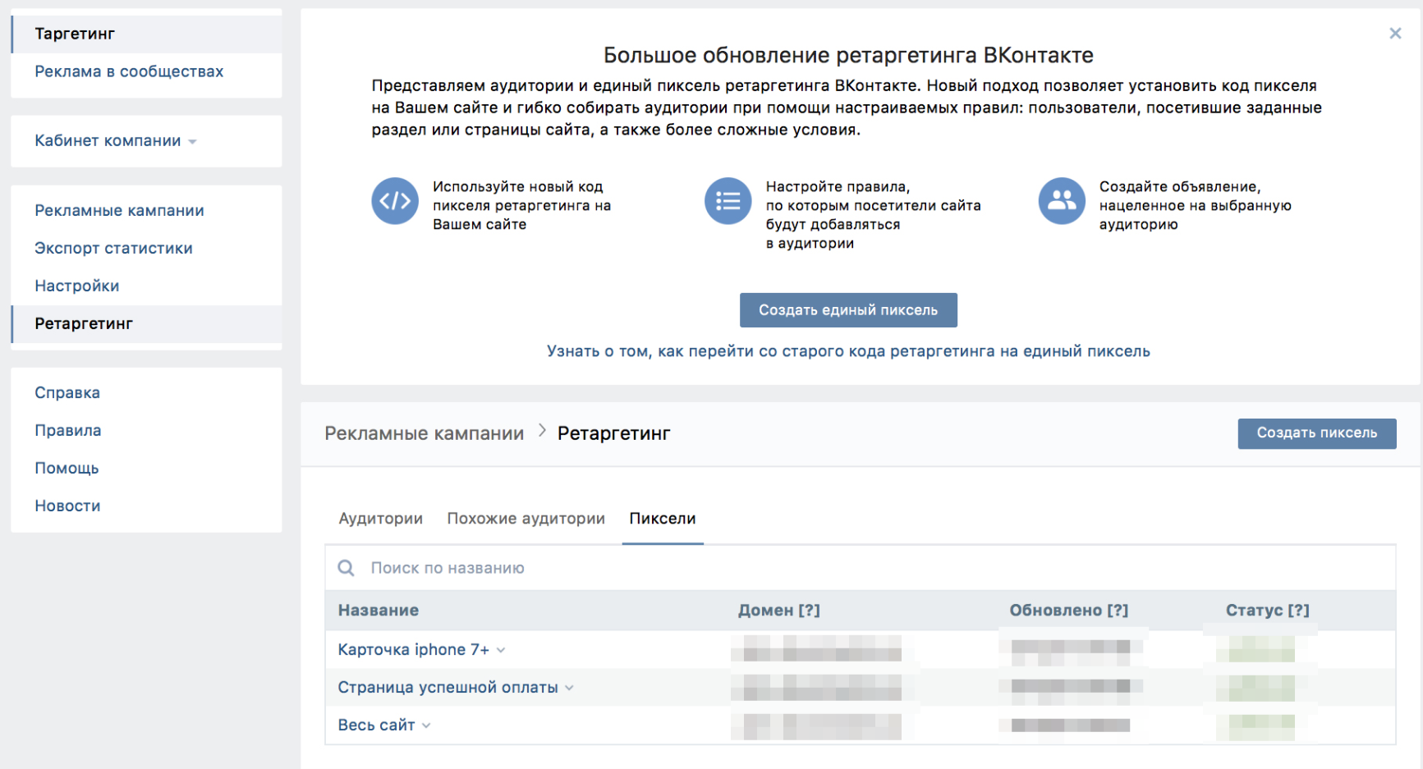Click the rules list icon
1423x769 pixels.
point(728,201)
